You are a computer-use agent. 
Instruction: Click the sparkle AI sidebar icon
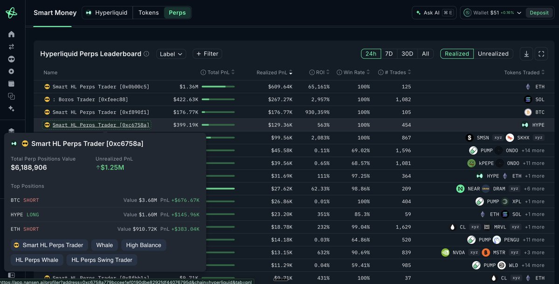11,109
